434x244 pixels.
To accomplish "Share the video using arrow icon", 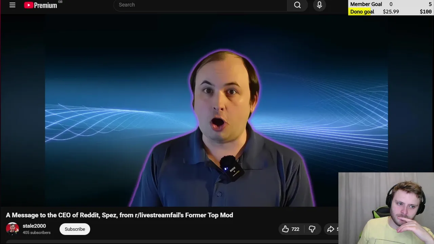I will (332, 229).
